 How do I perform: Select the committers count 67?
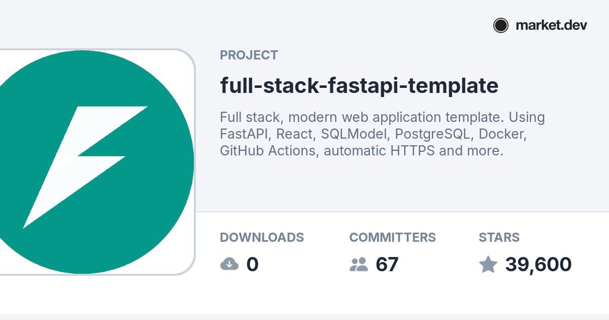pos(387,264)
